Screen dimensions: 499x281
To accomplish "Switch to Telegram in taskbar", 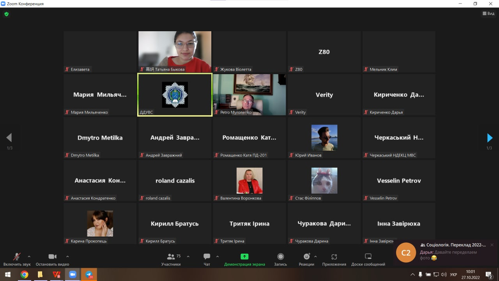I will (x=89, y=274).
